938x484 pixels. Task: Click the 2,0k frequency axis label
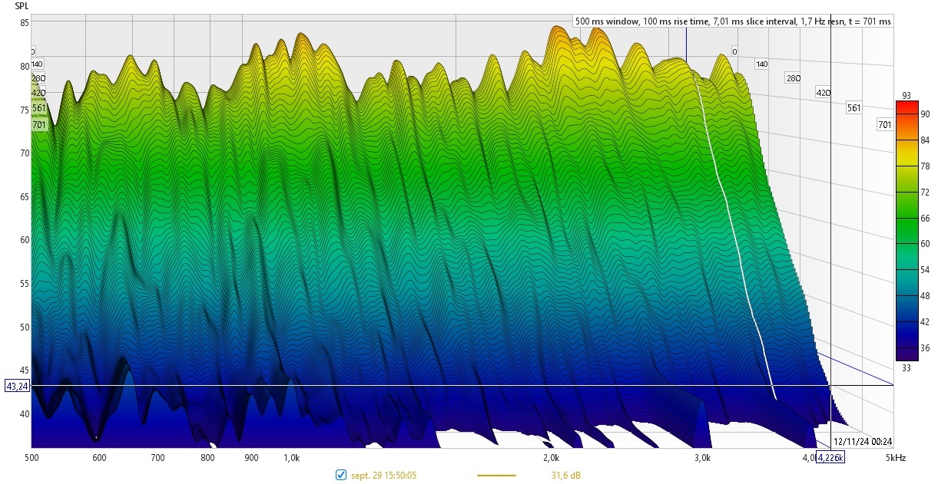(x=552, y=458)
